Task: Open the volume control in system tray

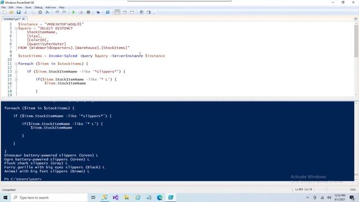Action: pos(329,198)
